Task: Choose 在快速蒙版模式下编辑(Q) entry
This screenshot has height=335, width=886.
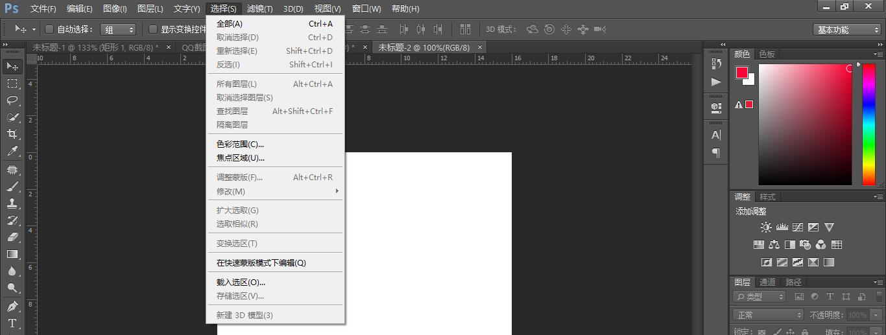Action: pos(275,262)
